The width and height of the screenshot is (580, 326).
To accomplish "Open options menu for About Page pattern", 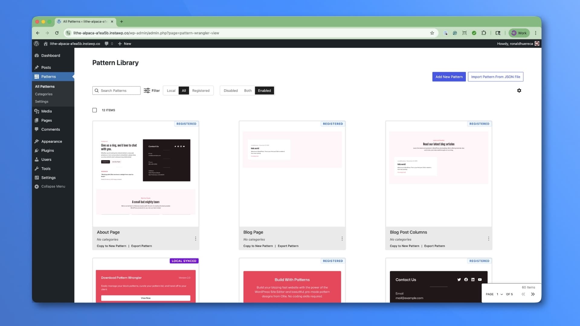I will pos(195,239).
